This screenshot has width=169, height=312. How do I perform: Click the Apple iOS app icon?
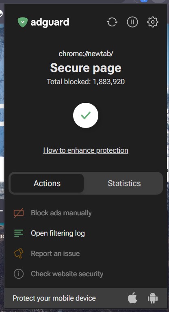(x=132, y=298)
